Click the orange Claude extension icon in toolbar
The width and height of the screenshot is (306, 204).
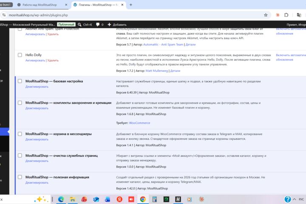tap(278, 15)
